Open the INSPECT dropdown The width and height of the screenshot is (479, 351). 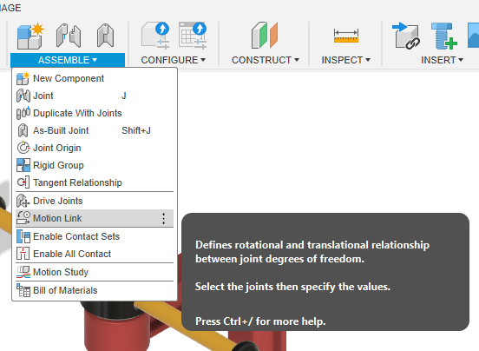pos(346,60)
